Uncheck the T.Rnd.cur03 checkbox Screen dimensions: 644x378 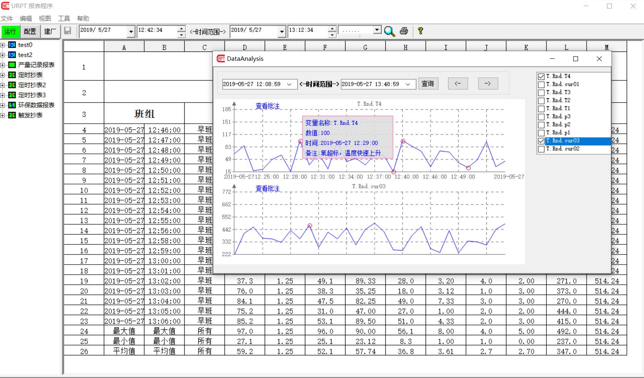coord(541,141)
